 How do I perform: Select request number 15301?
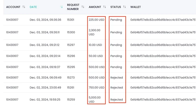tap(71, 20)
